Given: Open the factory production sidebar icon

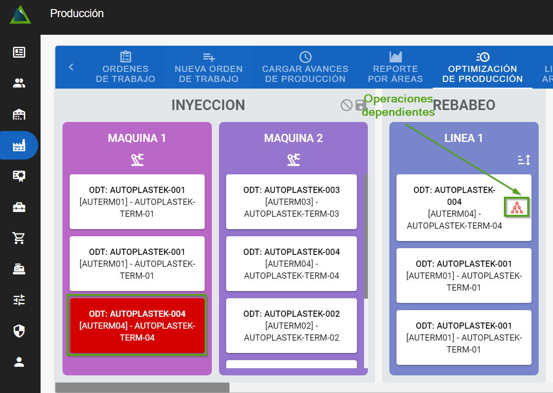Looking at the screenshot, I should pos(19,145).
